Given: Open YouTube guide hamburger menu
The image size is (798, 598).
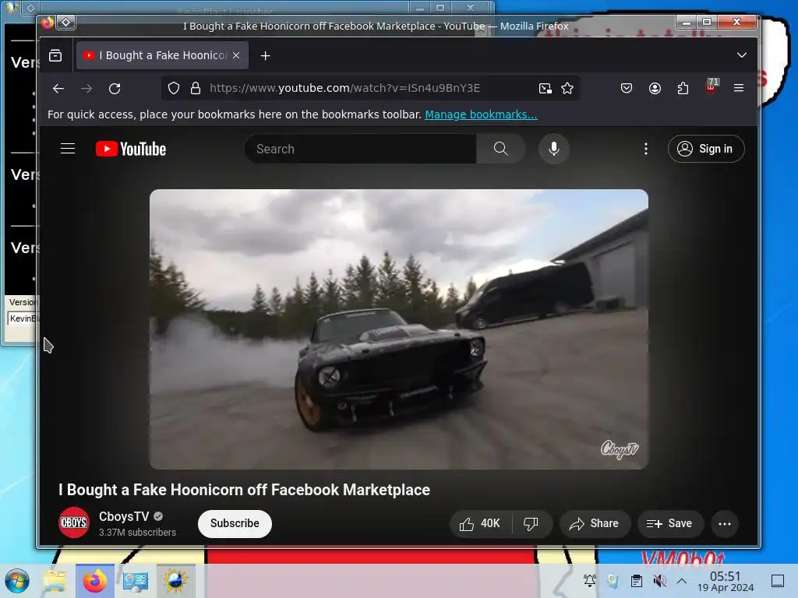Looking at the screenshot, I should [x=68, y=149].
